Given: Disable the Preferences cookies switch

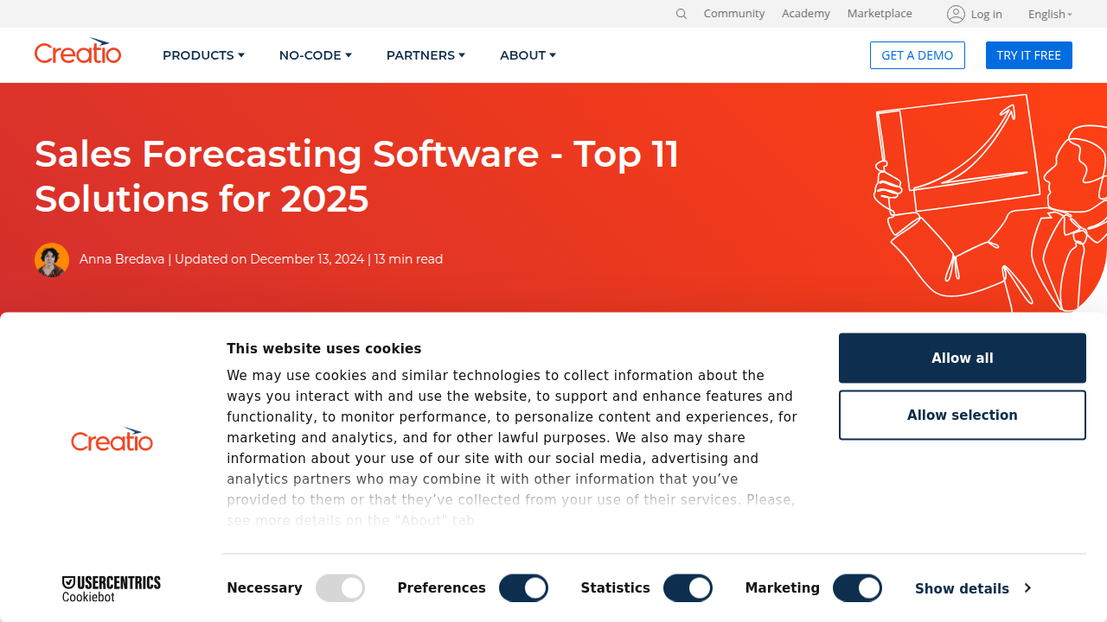Looking at the screenshot, I should (x=523, y=588).
